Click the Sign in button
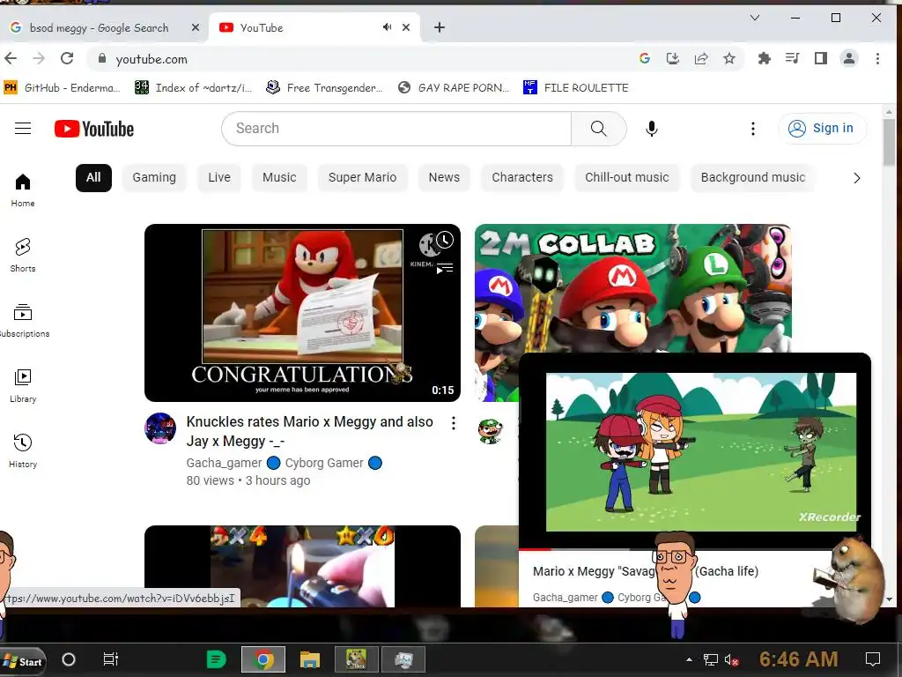 pyautogui.click(x=822, y=129)
